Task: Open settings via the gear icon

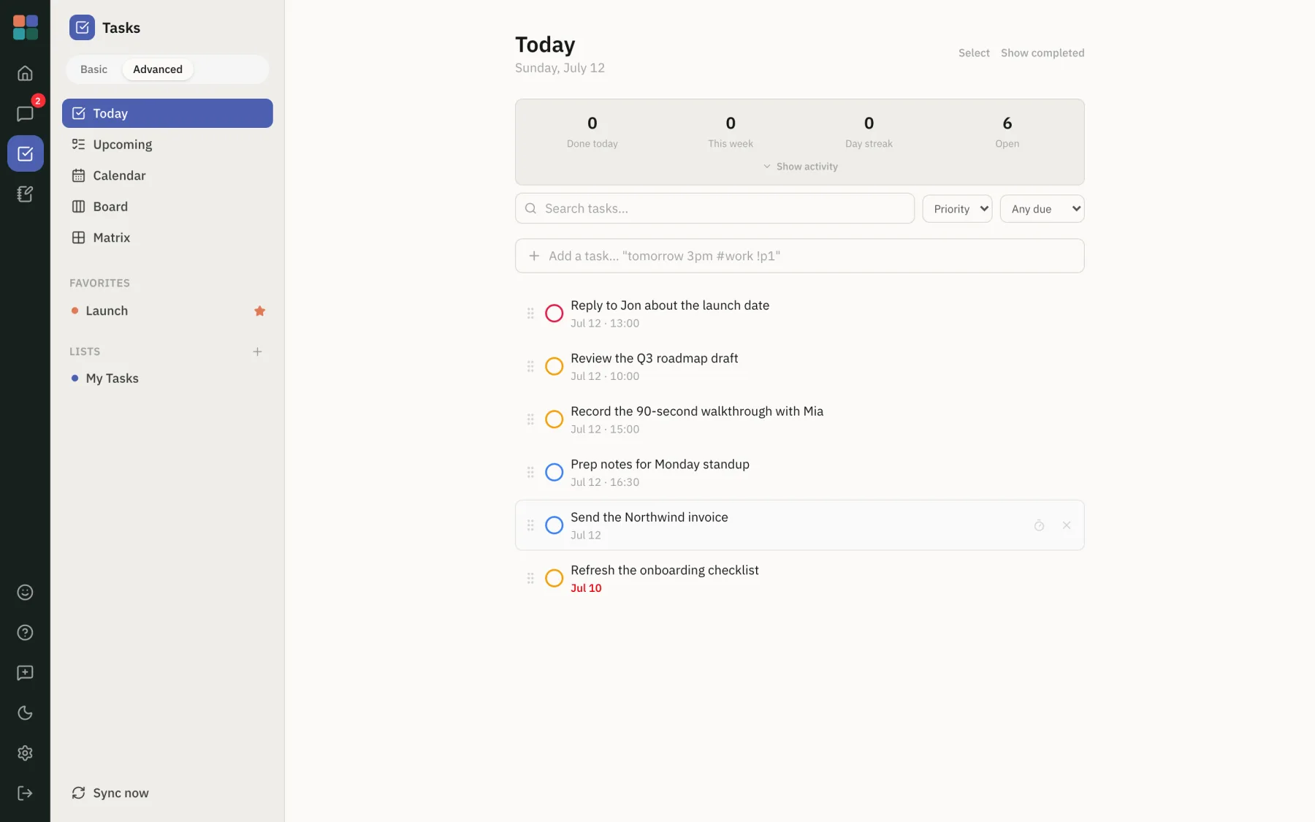Action: tap(25, 753)
